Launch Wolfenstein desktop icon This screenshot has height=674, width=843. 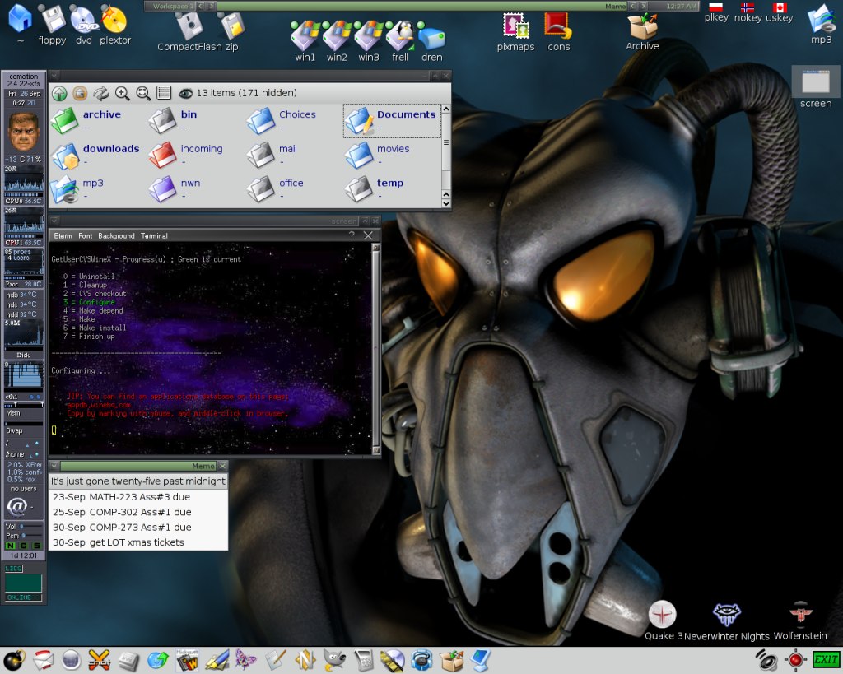pyautogui.click(x=800, y=621)
